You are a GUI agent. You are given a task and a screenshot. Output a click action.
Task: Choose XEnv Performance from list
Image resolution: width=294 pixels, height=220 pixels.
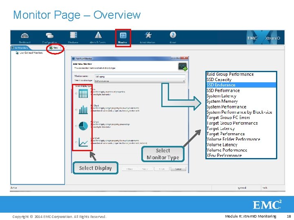224,156
